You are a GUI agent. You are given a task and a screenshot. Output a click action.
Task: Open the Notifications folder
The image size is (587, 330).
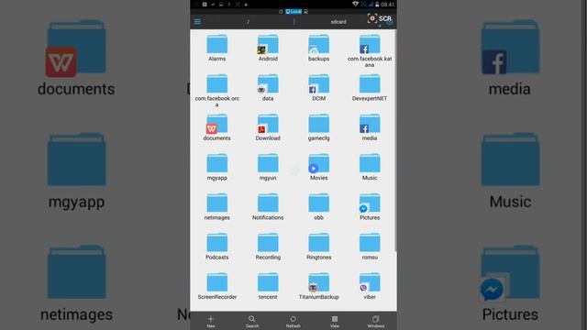(268, 206)
